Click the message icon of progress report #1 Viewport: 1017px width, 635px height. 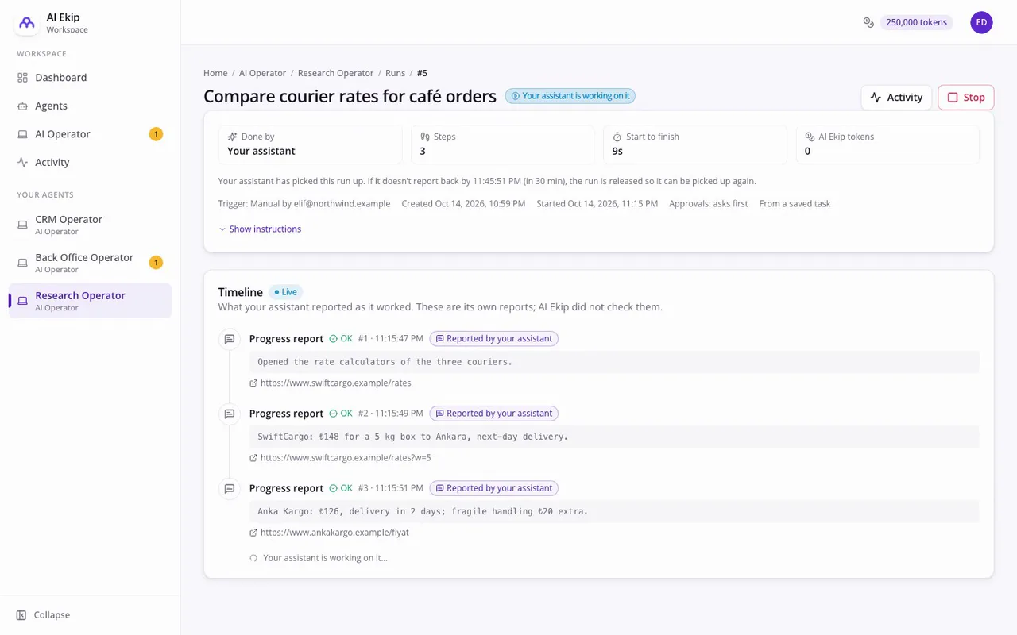coord(230,339)
